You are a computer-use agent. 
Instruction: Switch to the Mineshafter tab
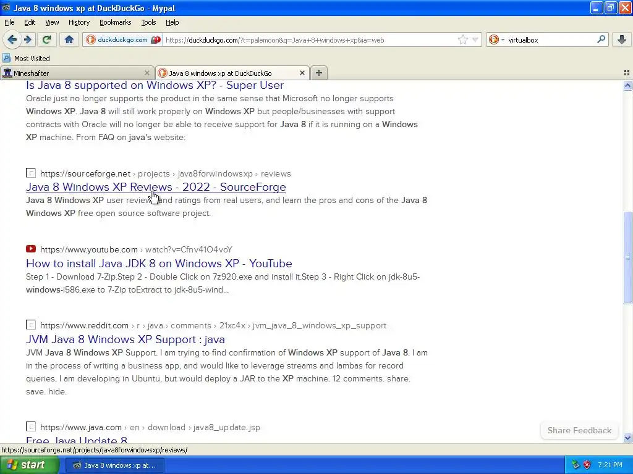coord(77,73)
